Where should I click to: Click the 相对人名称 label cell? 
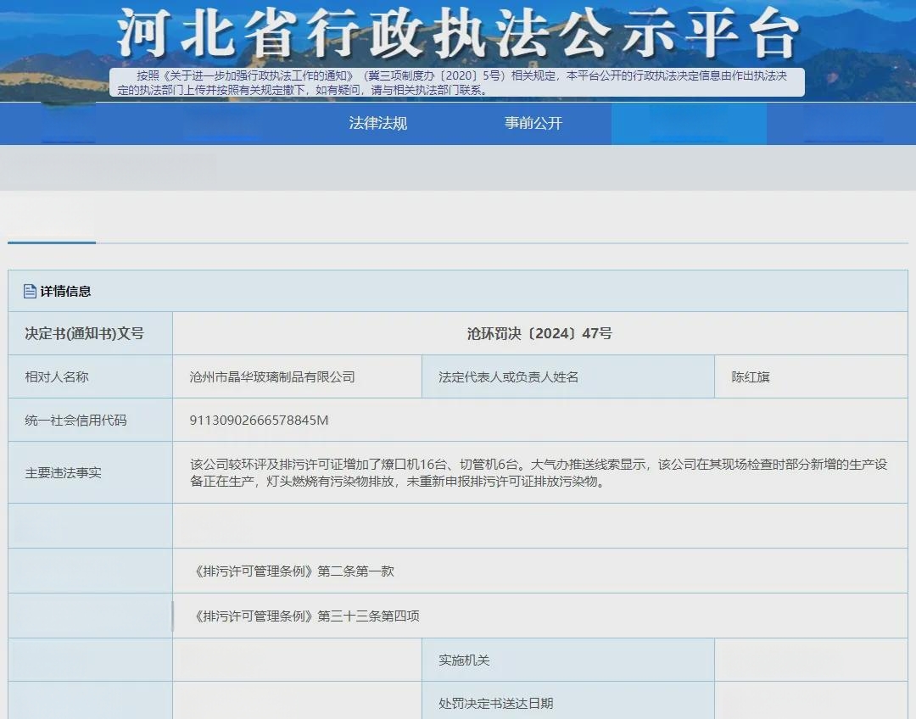coord(91,376)
